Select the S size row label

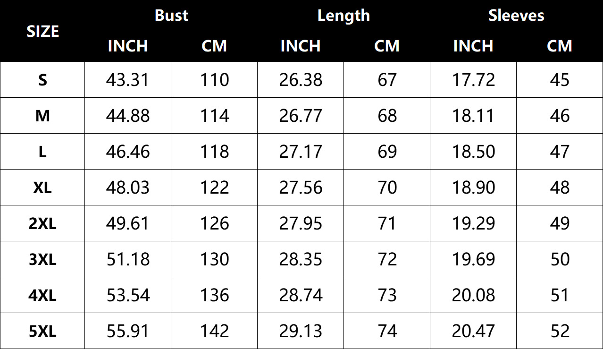[42, 80]
